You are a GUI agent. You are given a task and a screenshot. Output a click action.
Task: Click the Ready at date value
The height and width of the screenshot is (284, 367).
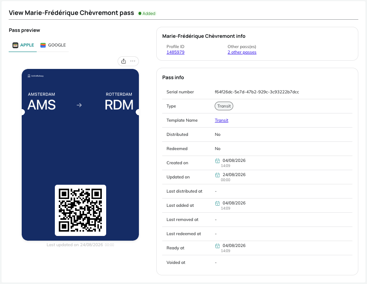[x=234, y=245]
